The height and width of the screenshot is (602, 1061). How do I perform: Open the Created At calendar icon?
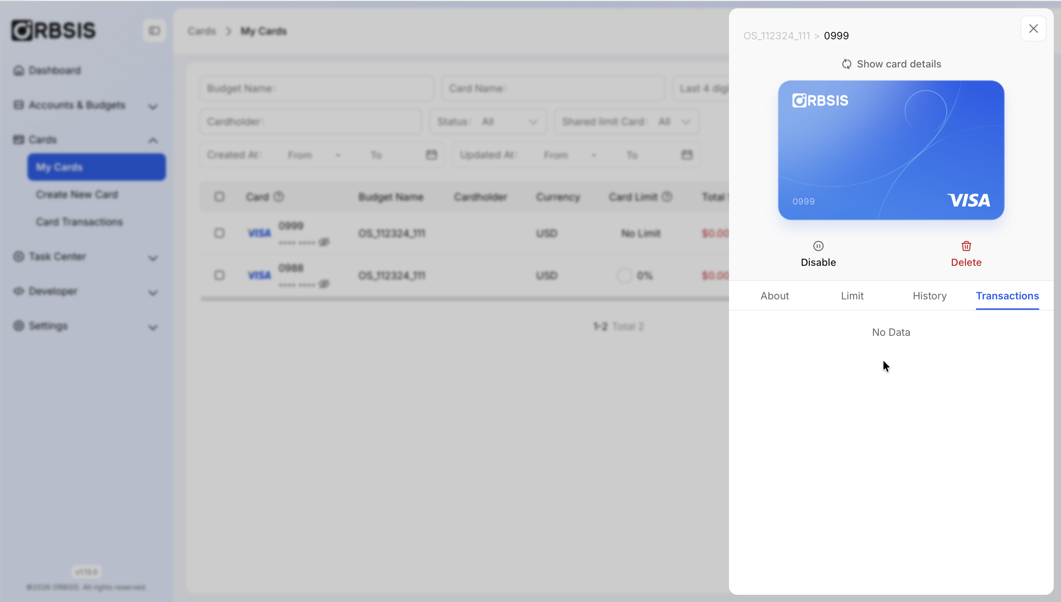(431, 155)
